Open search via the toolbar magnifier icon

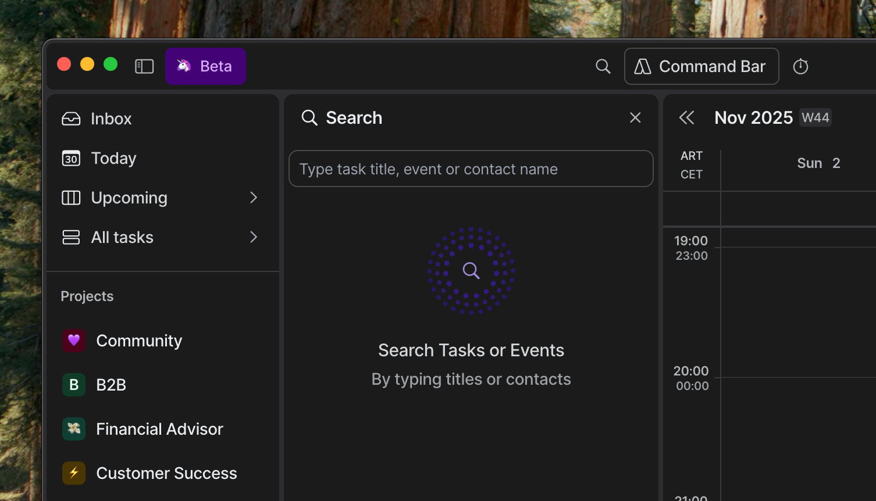603,66
